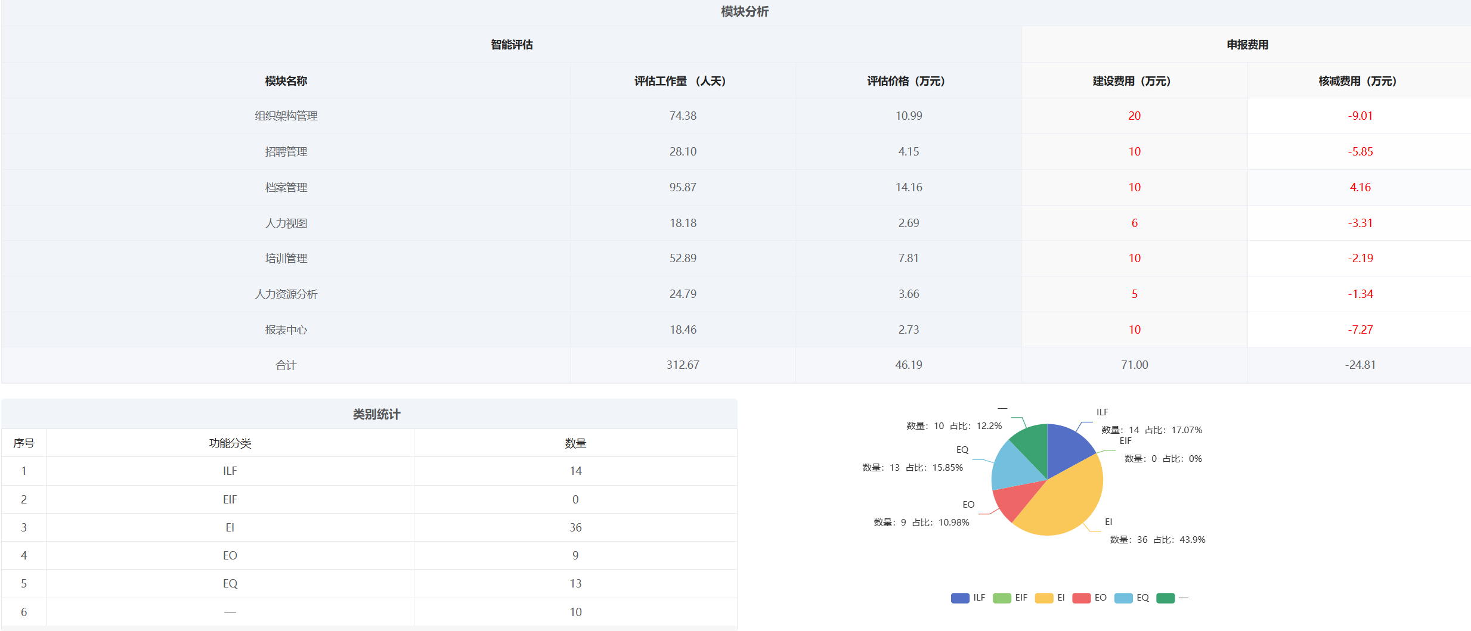Toggle the EO red legend swatch
Image resolution: width=1471 pixels, height=631 pixels.
pos(1082,598)
